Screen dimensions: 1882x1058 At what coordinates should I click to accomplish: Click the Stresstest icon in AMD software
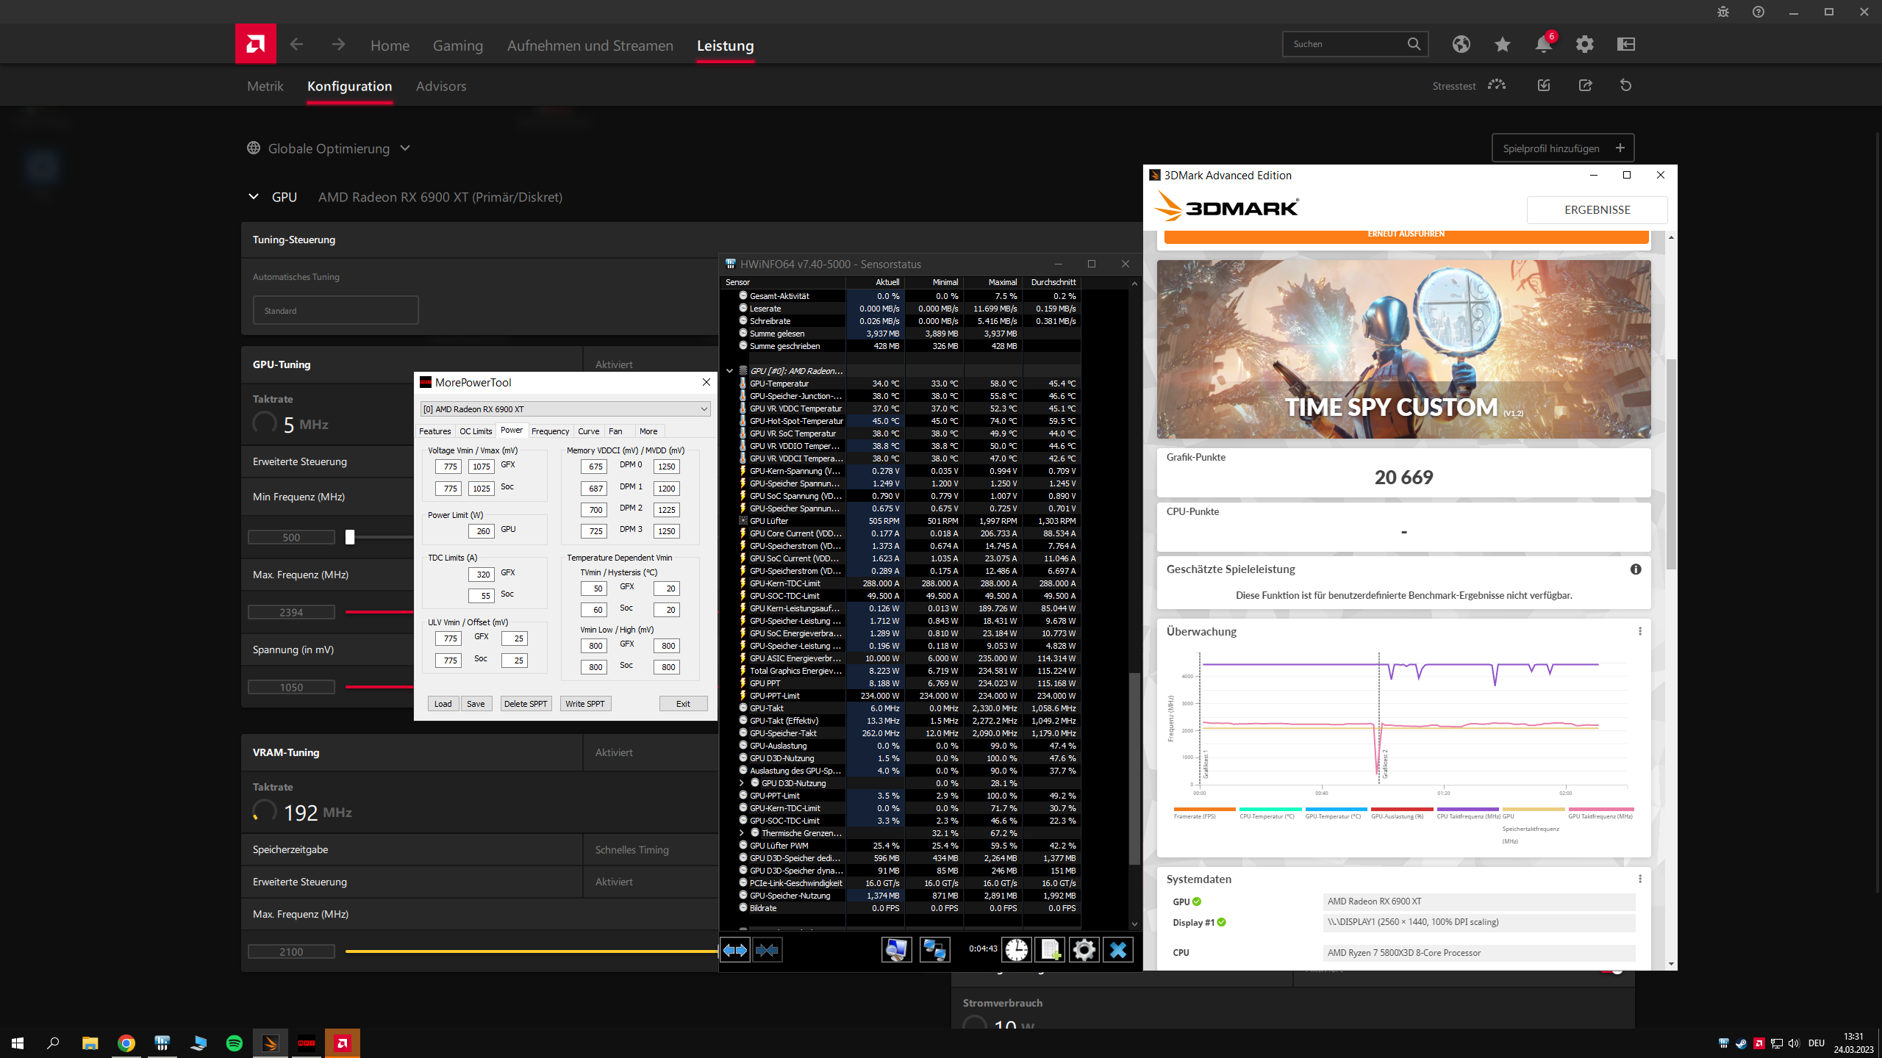1496,85
